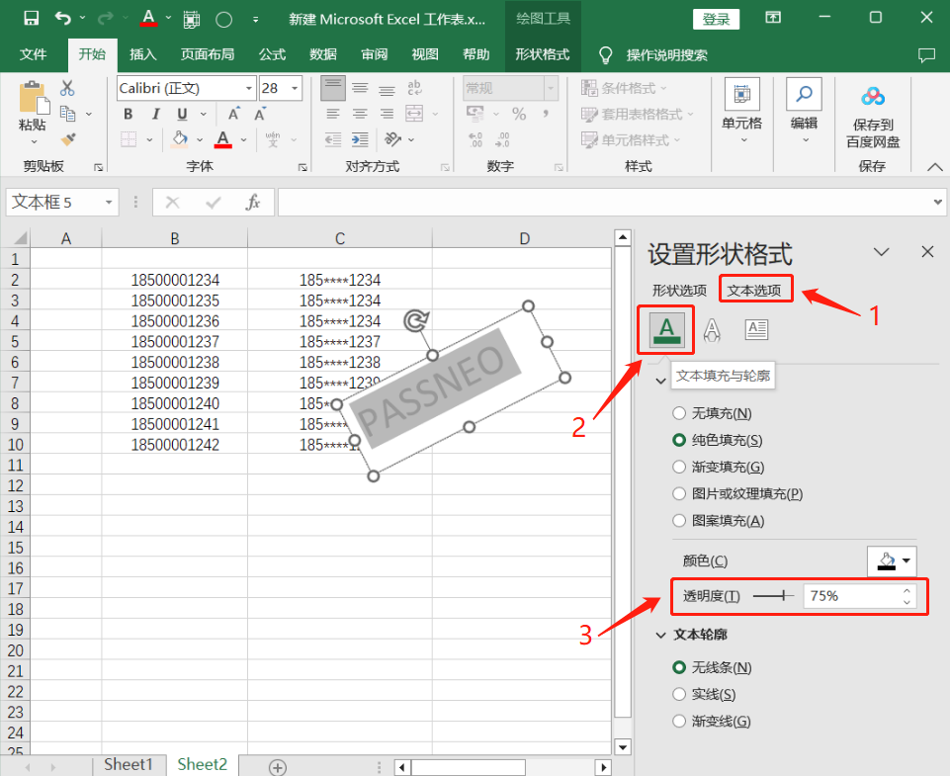
Task: Select the Text Effects icon in format pane
Action: (712, 329)
